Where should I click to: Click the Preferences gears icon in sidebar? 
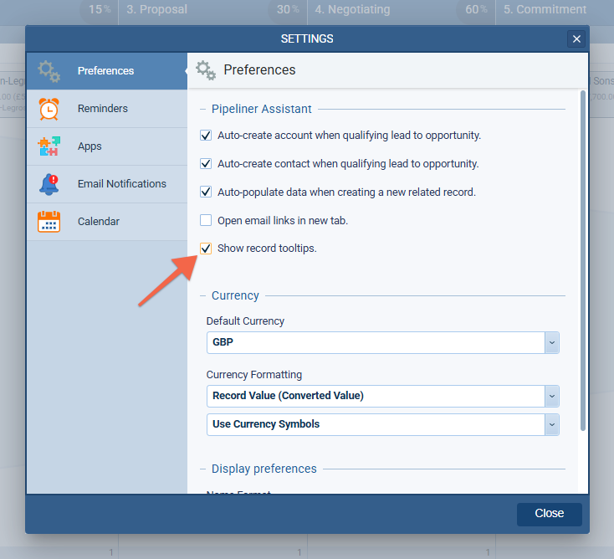point(49,71)
